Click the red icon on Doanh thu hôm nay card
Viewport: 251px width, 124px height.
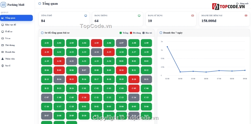[x=246, y=16]
